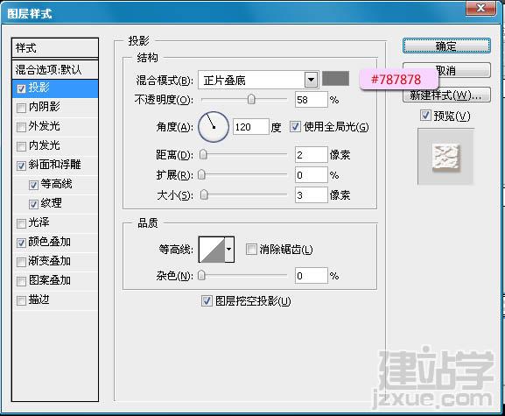505x416 pixels.
Task: Click the 样式 header in left panel
Action: tap(55, 48)
